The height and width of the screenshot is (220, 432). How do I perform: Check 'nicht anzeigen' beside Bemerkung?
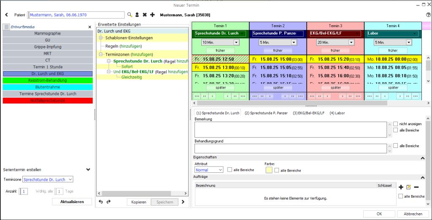(x=395, y=124)
